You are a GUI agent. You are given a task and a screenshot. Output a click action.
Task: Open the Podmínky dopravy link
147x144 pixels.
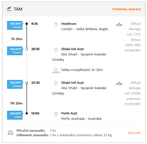tap(126, 9)
